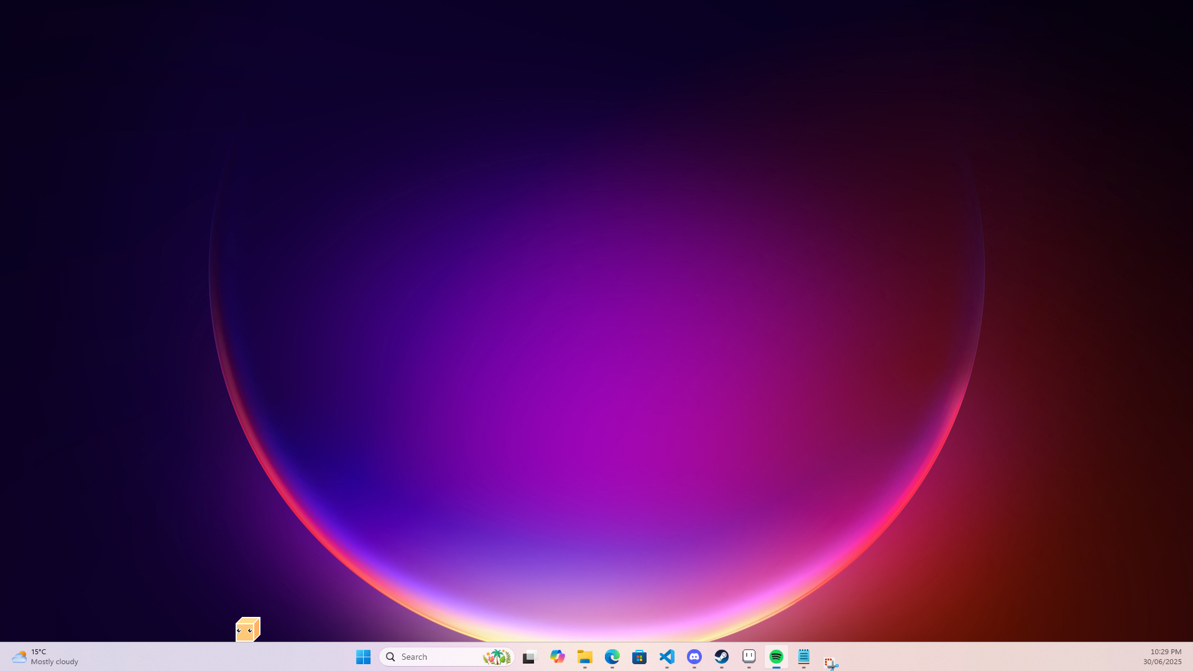
Task: Open File Explorer from the taskbar
Action: [x=584, y=657]
